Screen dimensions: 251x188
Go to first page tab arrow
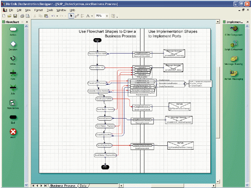[33, 186]
